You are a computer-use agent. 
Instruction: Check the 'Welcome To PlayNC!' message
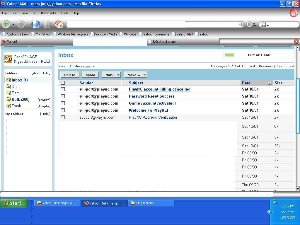(x=63, y=110)
